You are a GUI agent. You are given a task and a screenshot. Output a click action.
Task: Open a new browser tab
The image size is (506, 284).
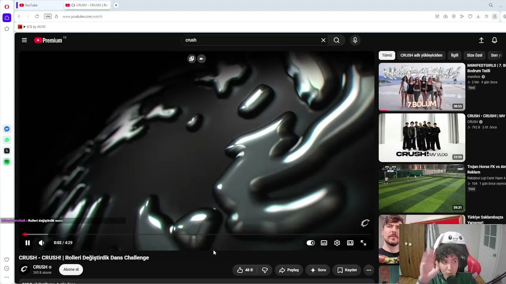pyautogui.click(x=116, y=5)
